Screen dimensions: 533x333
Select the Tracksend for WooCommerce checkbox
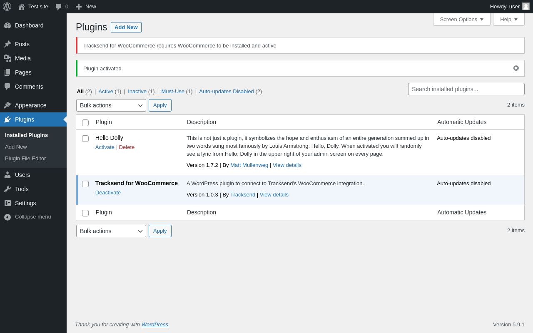coord(85,184)
